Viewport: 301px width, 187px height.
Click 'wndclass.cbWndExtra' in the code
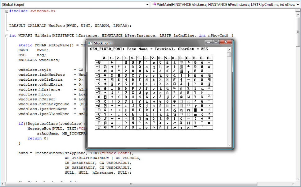(40, 84)
